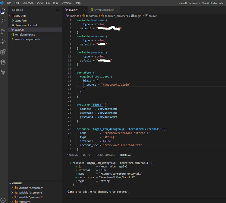Image resolution: width=226 pixels, height=203 pixels.
Task: Open Run and Debug view icon
Action: [3, 42]
